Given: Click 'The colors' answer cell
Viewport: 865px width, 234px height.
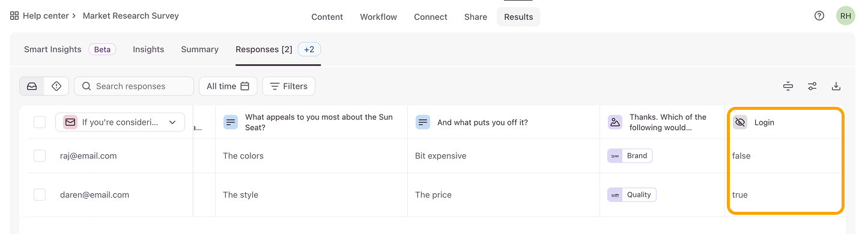Looking at the screenshot, I should click(311, 156).
